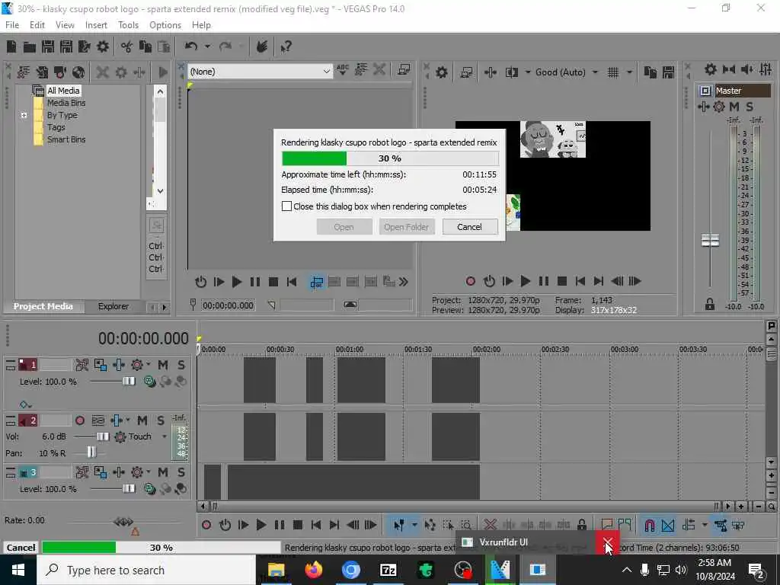
Task: Click the Lock event padlock icon
Action: pyautogui.click(x=581, y=525)
